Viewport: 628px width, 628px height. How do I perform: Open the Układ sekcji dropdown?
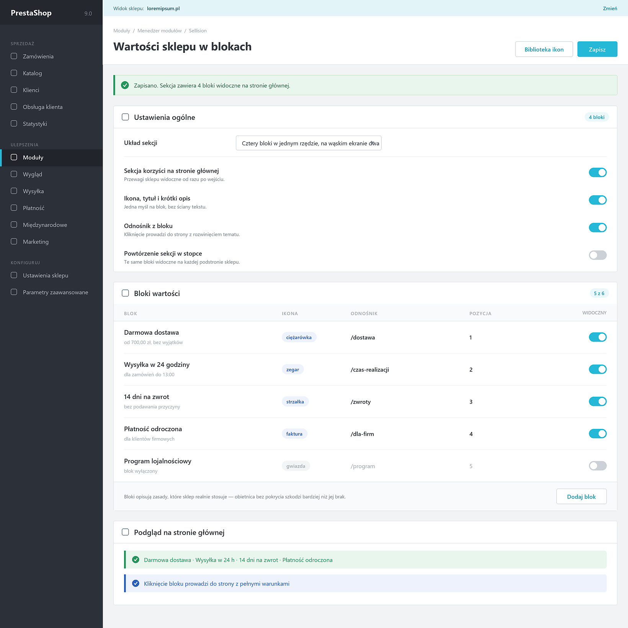click(309, 143)
